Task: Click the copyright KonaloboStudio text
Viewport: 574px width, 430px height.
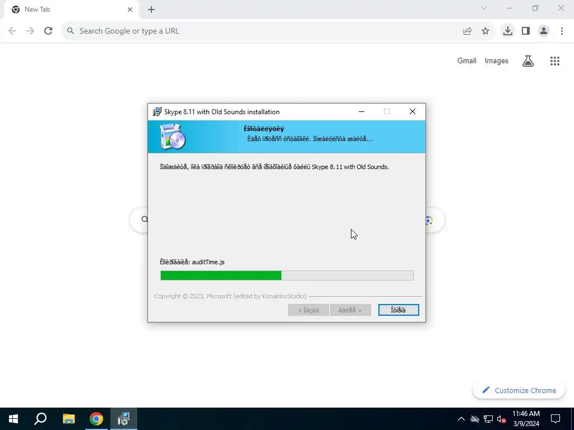Action: 230,296
